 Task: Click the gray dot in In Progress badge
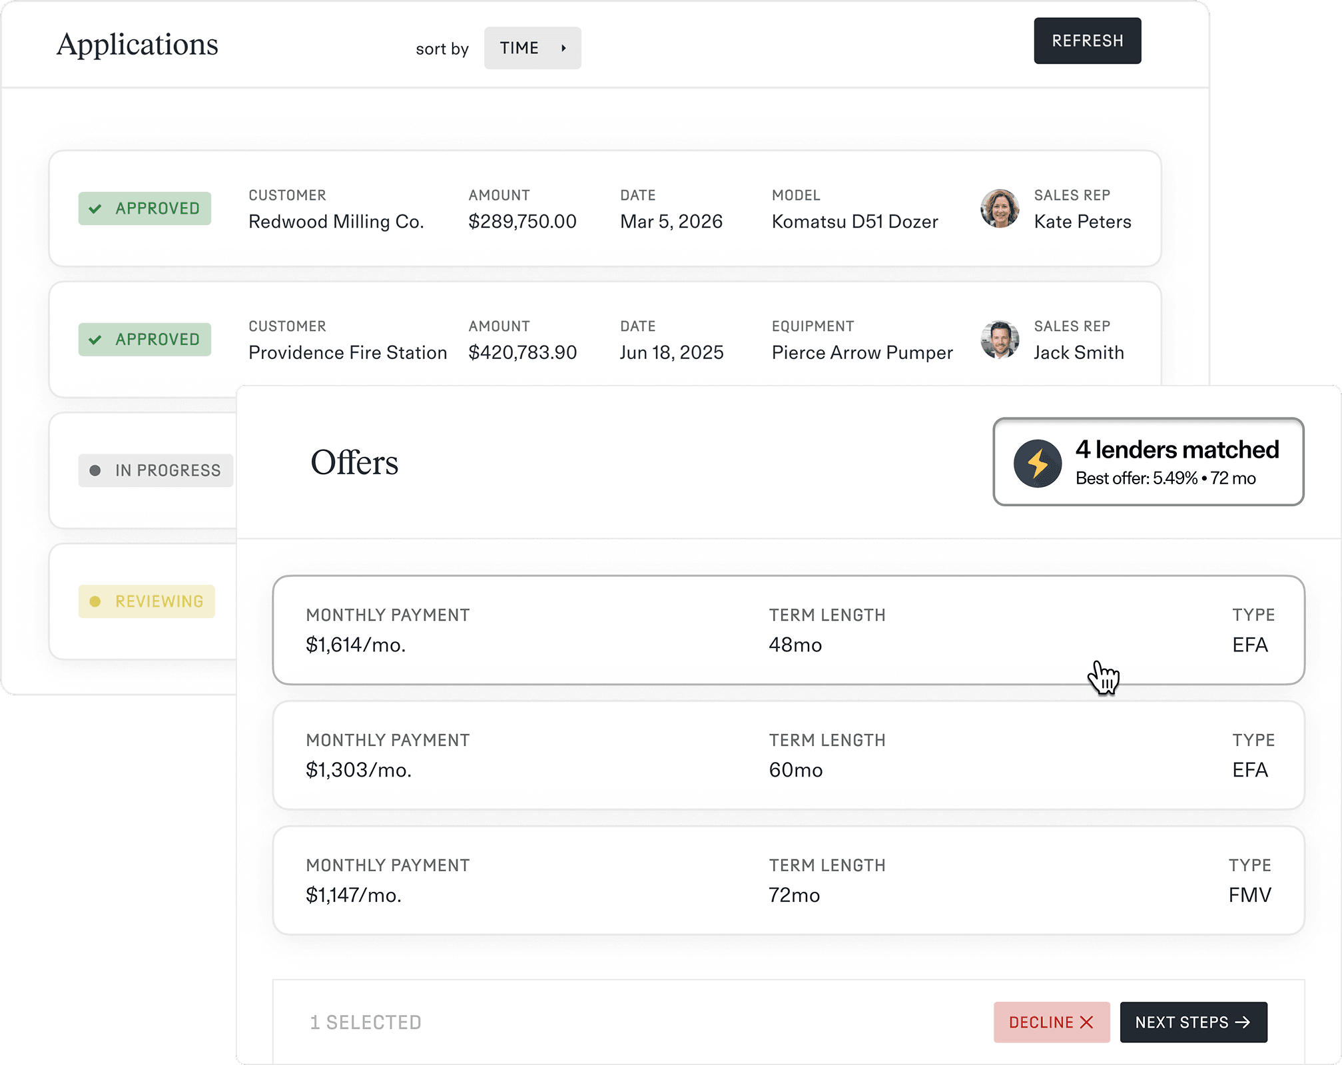(x=95, y=471)
